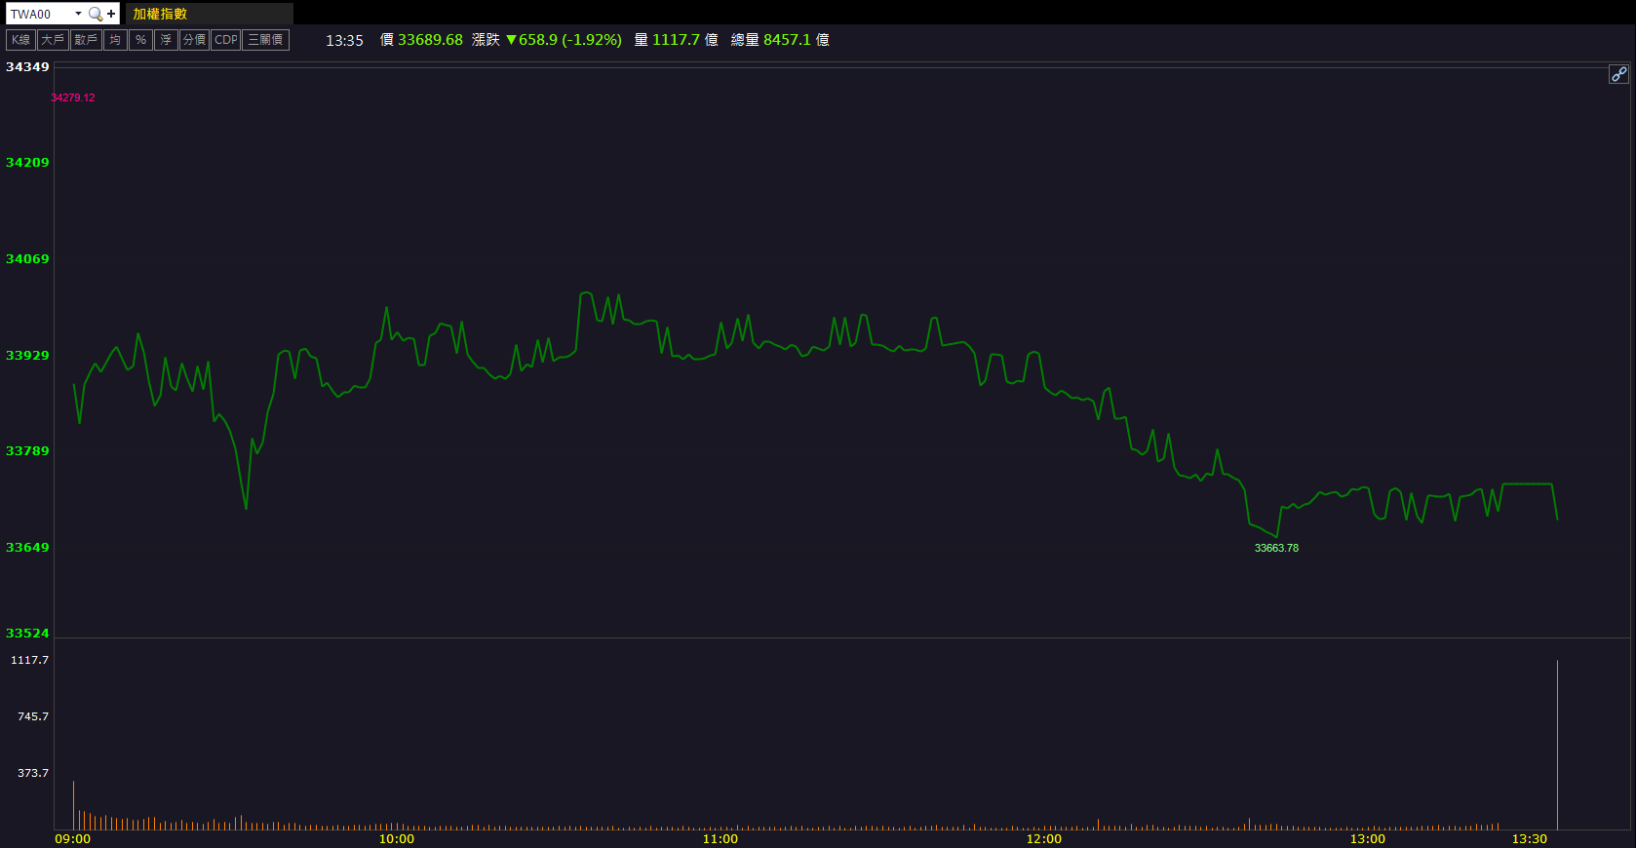Click the 12:00 time axis marker
Viewport: 1636px width, 848px height.
[1043, 838]
